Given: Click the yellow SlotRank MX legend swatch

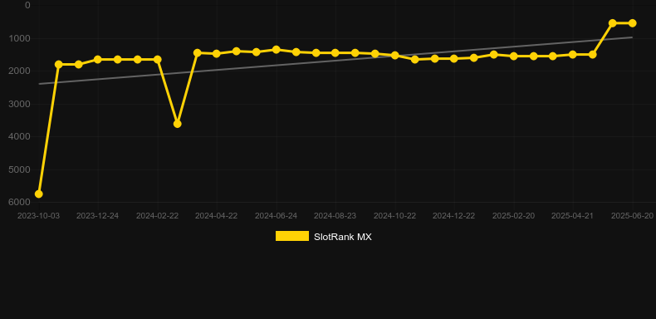Looking at the screenshot, I should tap(292, 236).
